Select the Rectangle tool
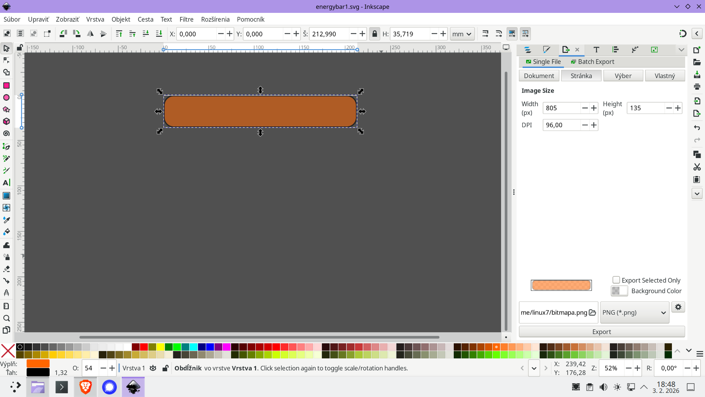The image size is (705, 397). click(x=6, y=86)
